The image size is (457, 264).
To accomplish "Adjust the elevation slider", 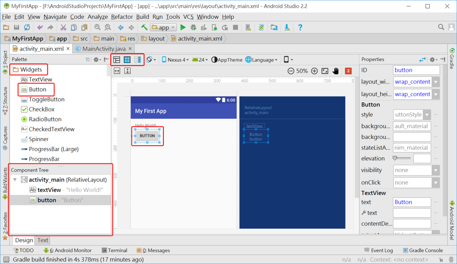I will point(401,159).
